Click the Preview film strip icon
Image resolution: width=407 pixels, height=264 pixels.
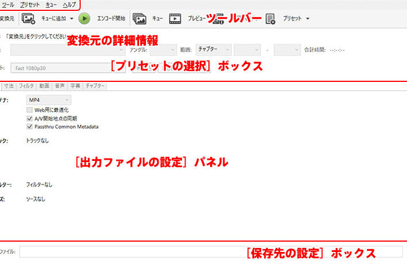pyautogui.click(x=176, y=18)
